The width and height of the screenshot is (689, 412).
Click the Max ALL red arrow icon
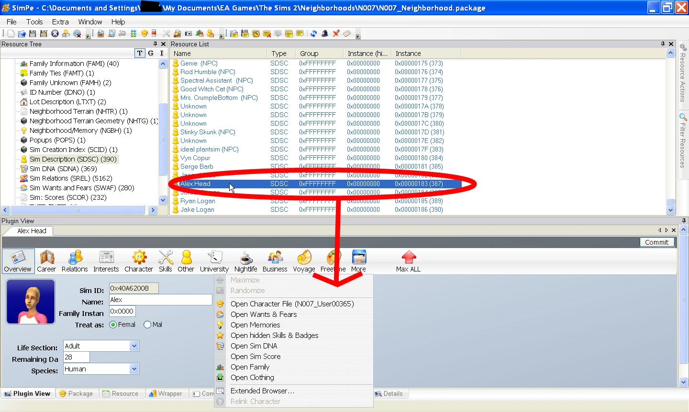click(409, 261)
